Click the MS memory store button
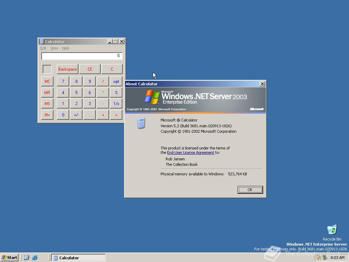The width and height of the screenshot is (349, 262). pos(47,104)
